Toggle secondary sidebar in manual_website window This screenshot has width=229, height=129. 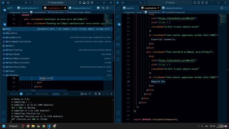click(88, 3)
